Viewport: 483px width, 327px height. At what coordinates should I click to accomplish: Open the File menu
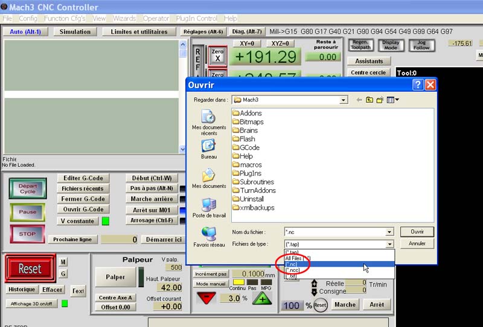tap(7, 19)
